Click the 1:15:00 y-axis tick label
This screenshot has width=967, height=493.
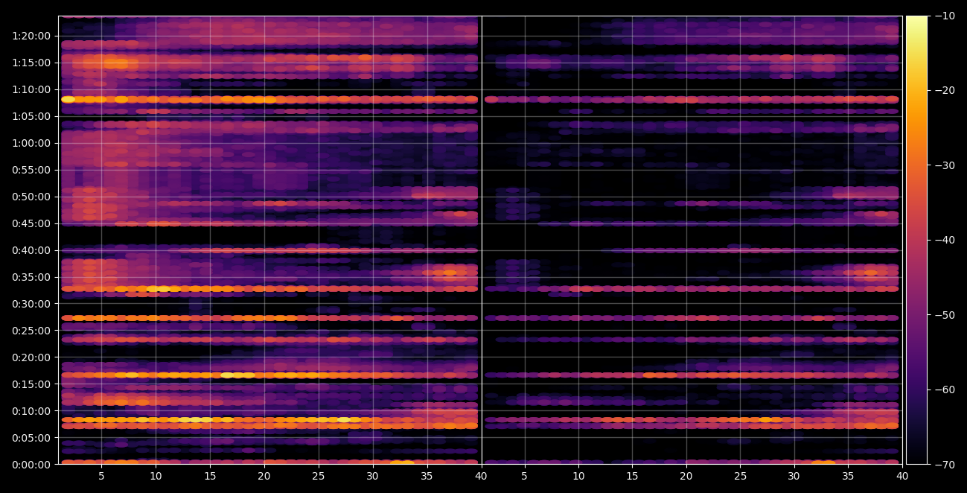pyautogui.click(x=31, y=63)
